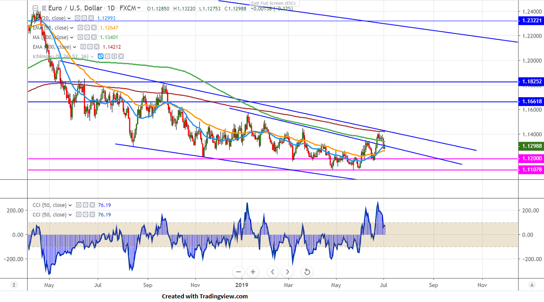The image size is (544, 302).
Task: Select the magenta 1.12000 price label
Action: 531,158
